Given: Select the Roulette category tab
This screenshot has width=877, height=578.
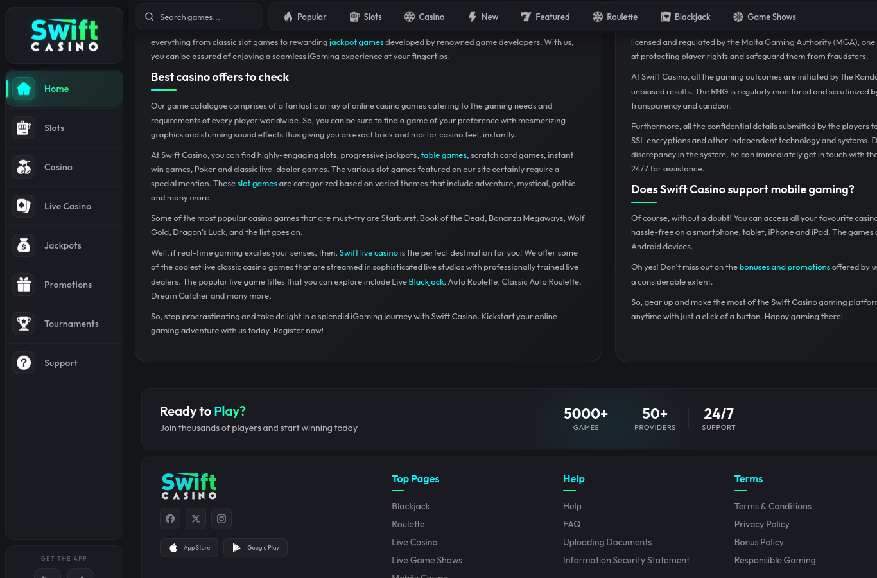Looking at the screenshot, I should click(x=615, y=17).
